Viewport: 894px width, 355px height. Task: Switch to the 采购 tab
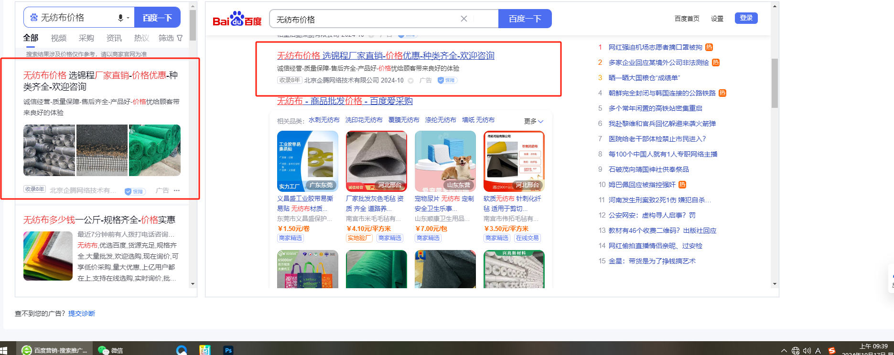86,38
